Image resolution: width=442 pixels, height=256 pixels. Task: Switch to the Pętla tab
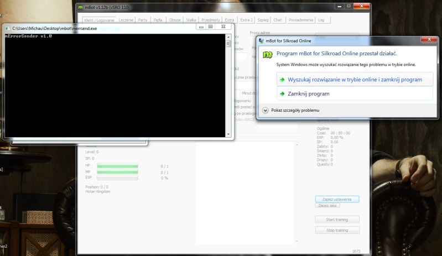[x=158, y=20]
